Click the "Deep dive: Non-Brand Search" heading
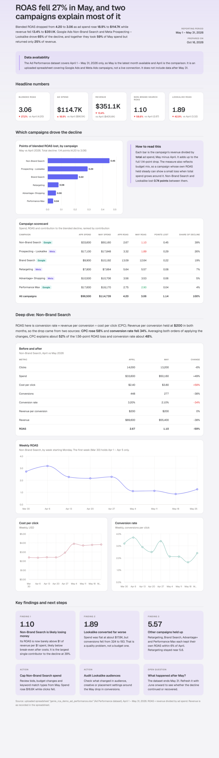This screenshot has height=758, width=219. (43, 315)
